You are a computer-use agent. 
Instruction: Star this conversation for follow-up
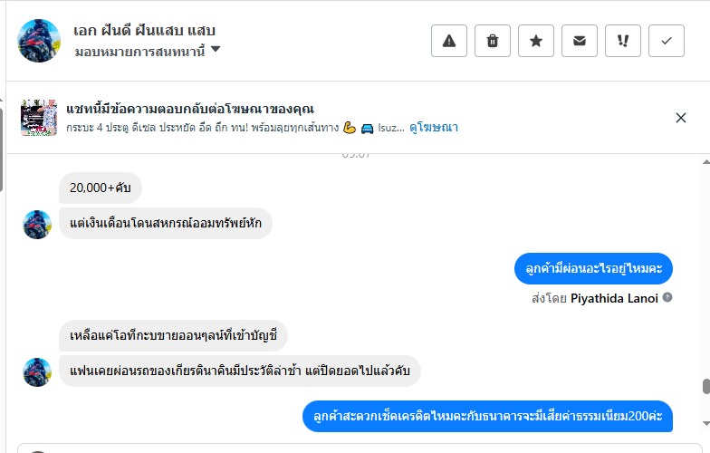pyautogui.click(x=536, y=41)
